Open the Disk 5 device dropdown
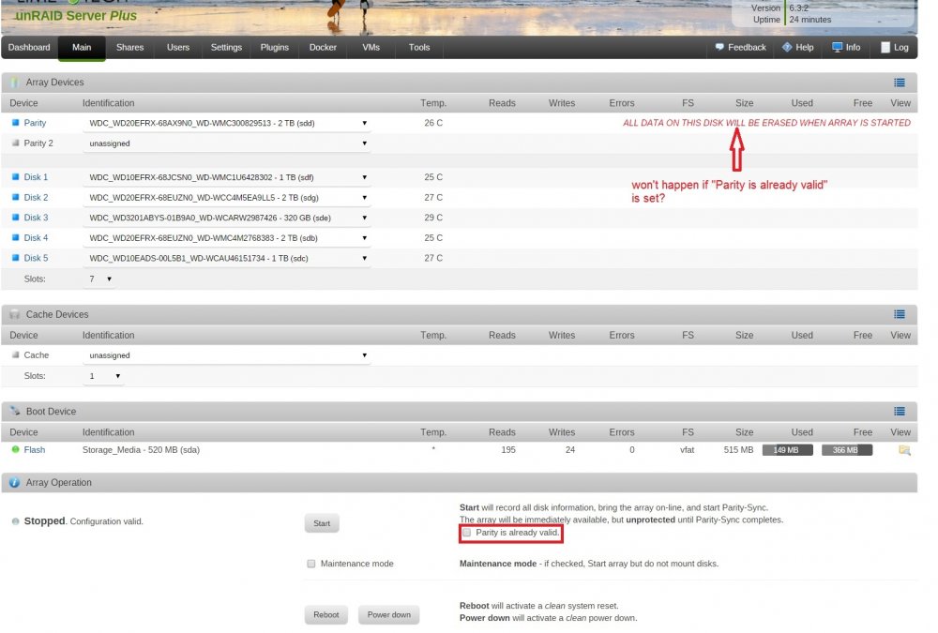 coord(227,259)
